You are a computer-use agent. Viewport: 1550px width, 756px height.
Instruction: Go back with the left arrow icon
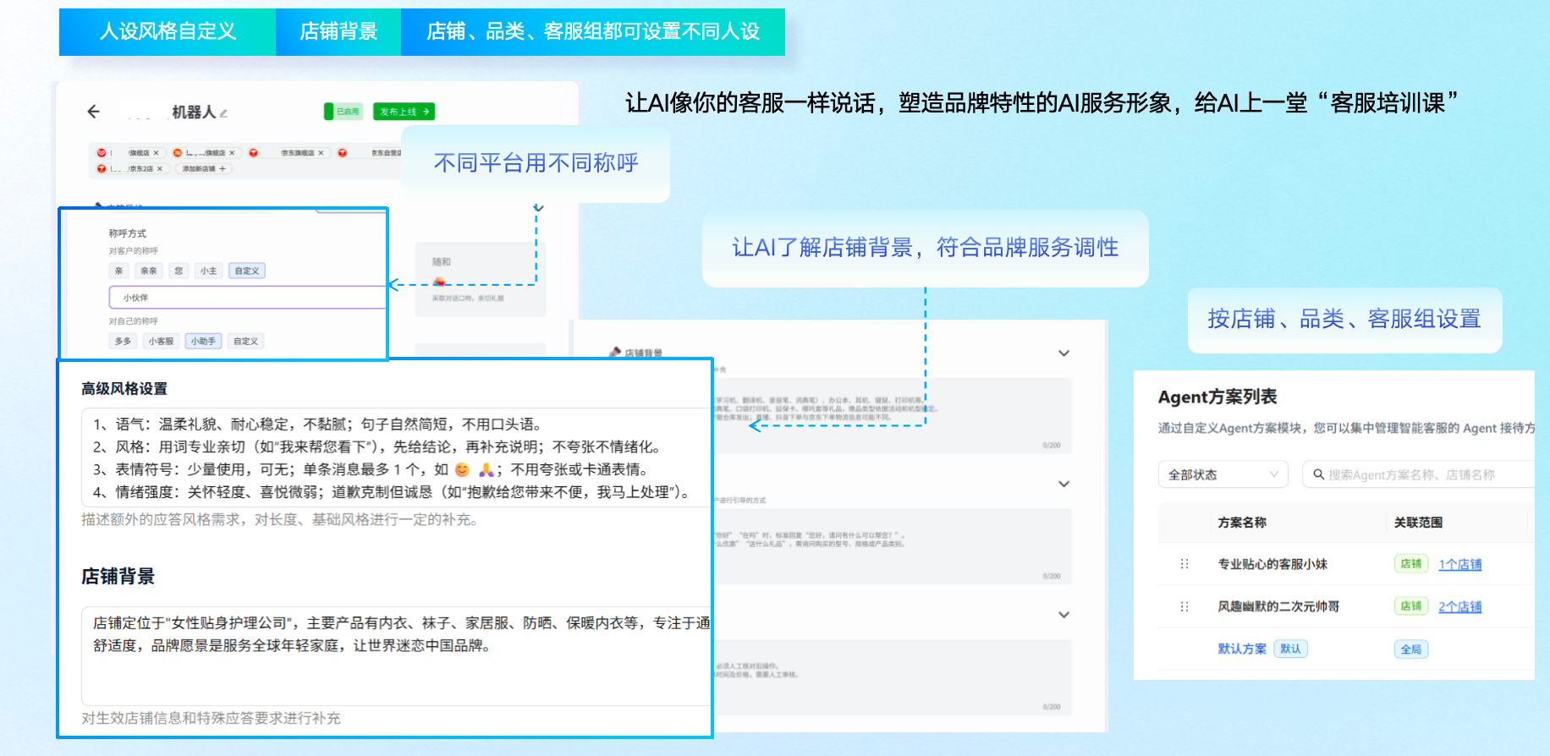point(93,111)
